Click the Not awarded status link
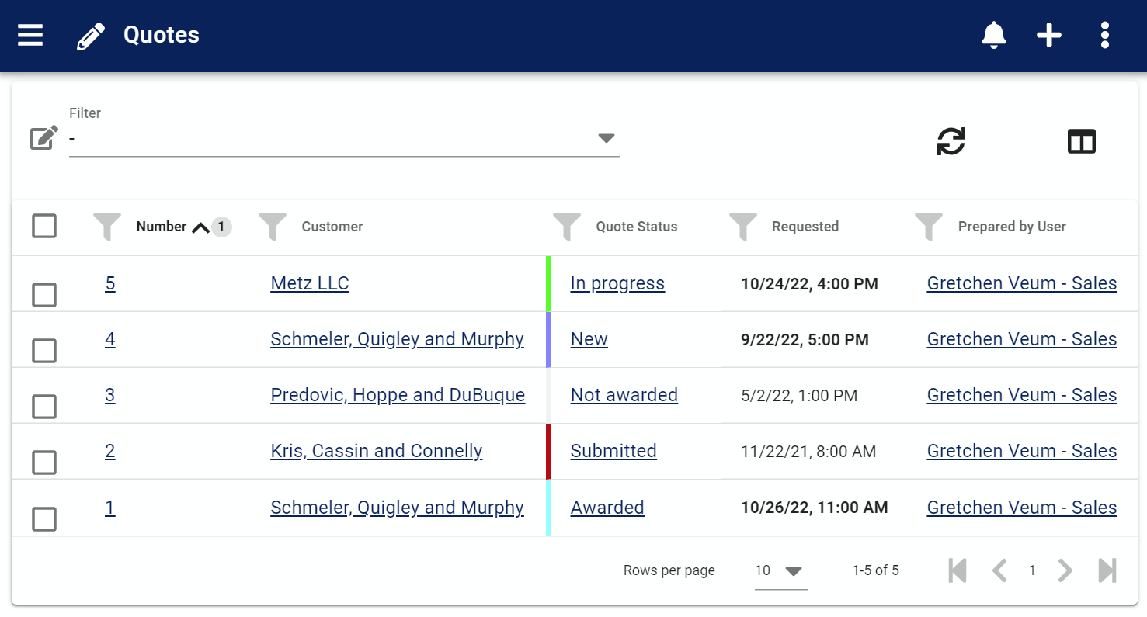Image resolution: width=1147 pixels, height=617 pixels. [x=624, y=395]
